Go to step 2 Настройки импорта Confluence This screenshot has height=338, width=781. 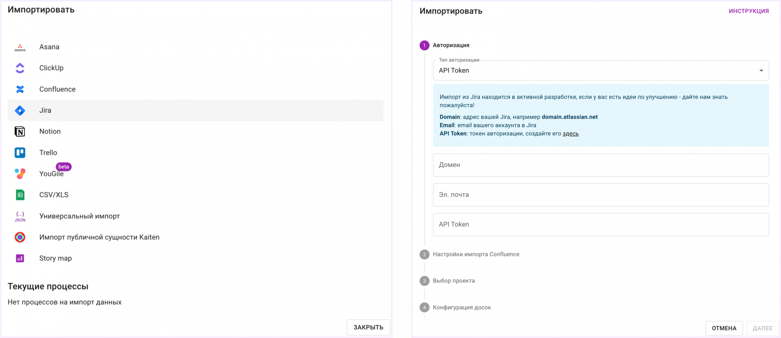pos(470,254)
